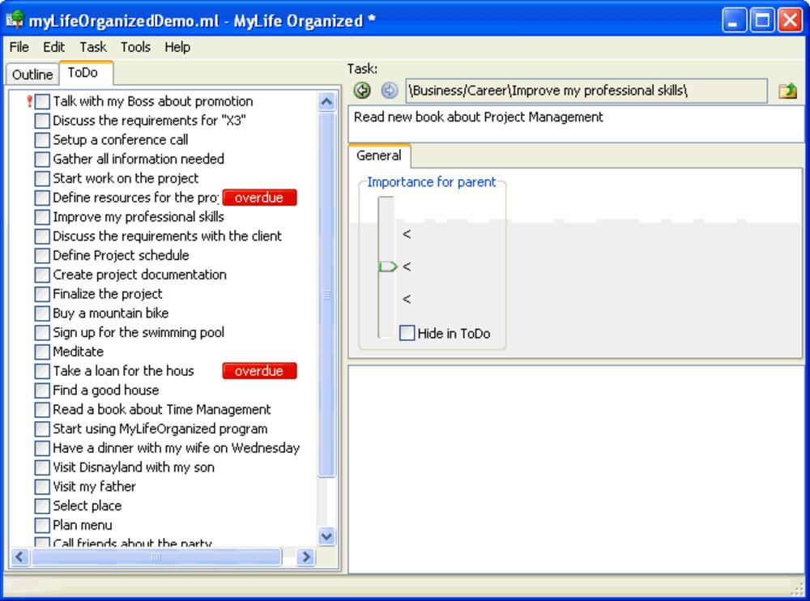Tick the Meditate task checkbox
Screen dimensions: 810x601
[x=42, y=352]
